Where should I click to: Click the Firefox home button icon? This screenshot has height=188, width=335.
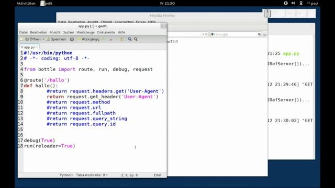[265, 34]
